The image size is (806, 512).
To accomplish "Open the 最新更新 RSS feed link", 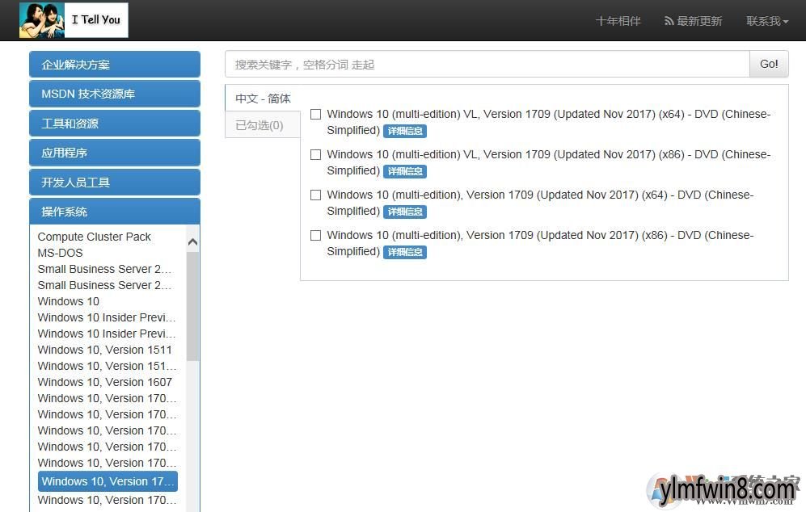I will point(694,21).
